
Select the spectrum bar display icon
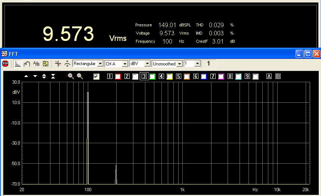pos(18,64)
